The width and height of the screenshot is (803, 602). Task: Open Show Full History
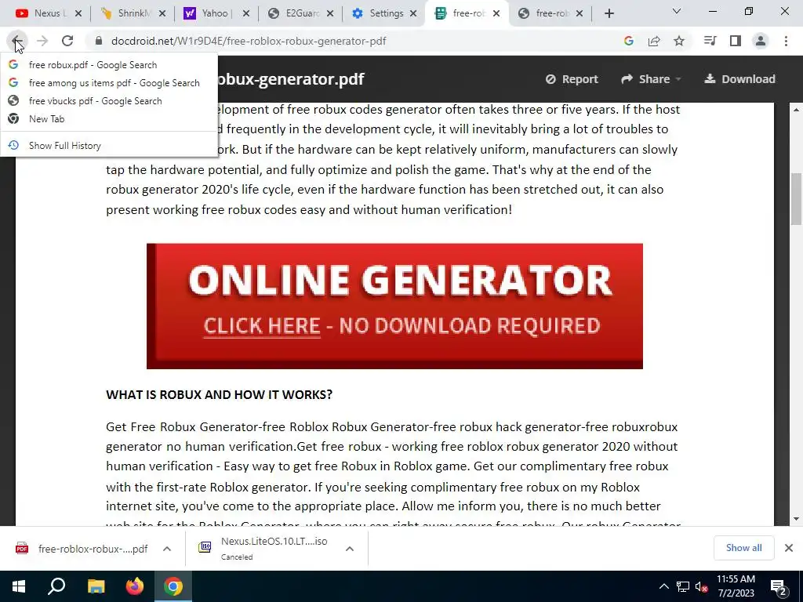coord(109,145)
